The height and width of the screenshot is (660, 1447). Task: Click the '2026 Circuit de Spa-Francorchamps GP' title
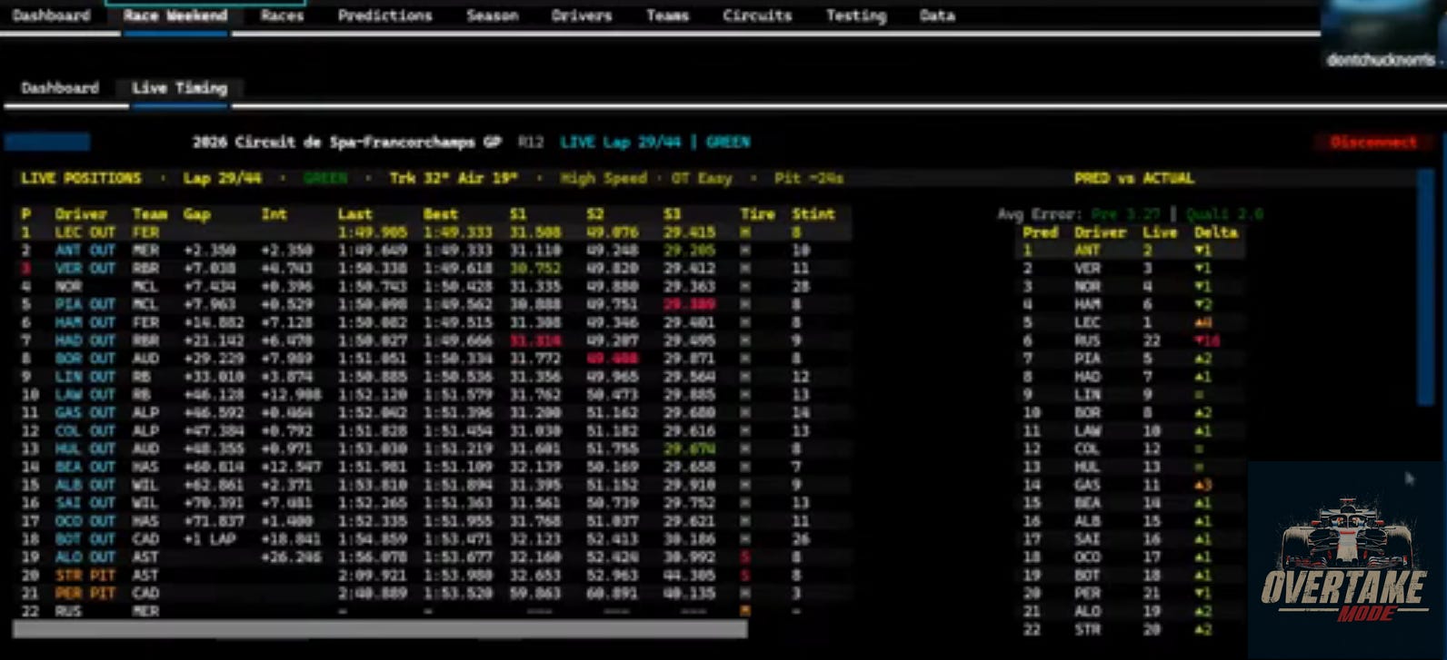click(x=347, y=142)
